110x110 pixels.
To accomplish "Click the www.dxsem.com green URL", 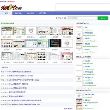I will [x=89, y=75].
